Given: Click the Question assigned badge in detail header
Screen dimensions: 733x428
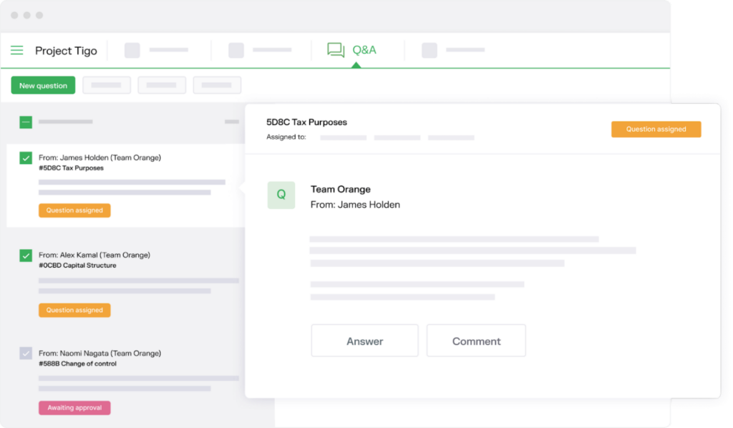Looking at the screenshot, I should 656,129.
